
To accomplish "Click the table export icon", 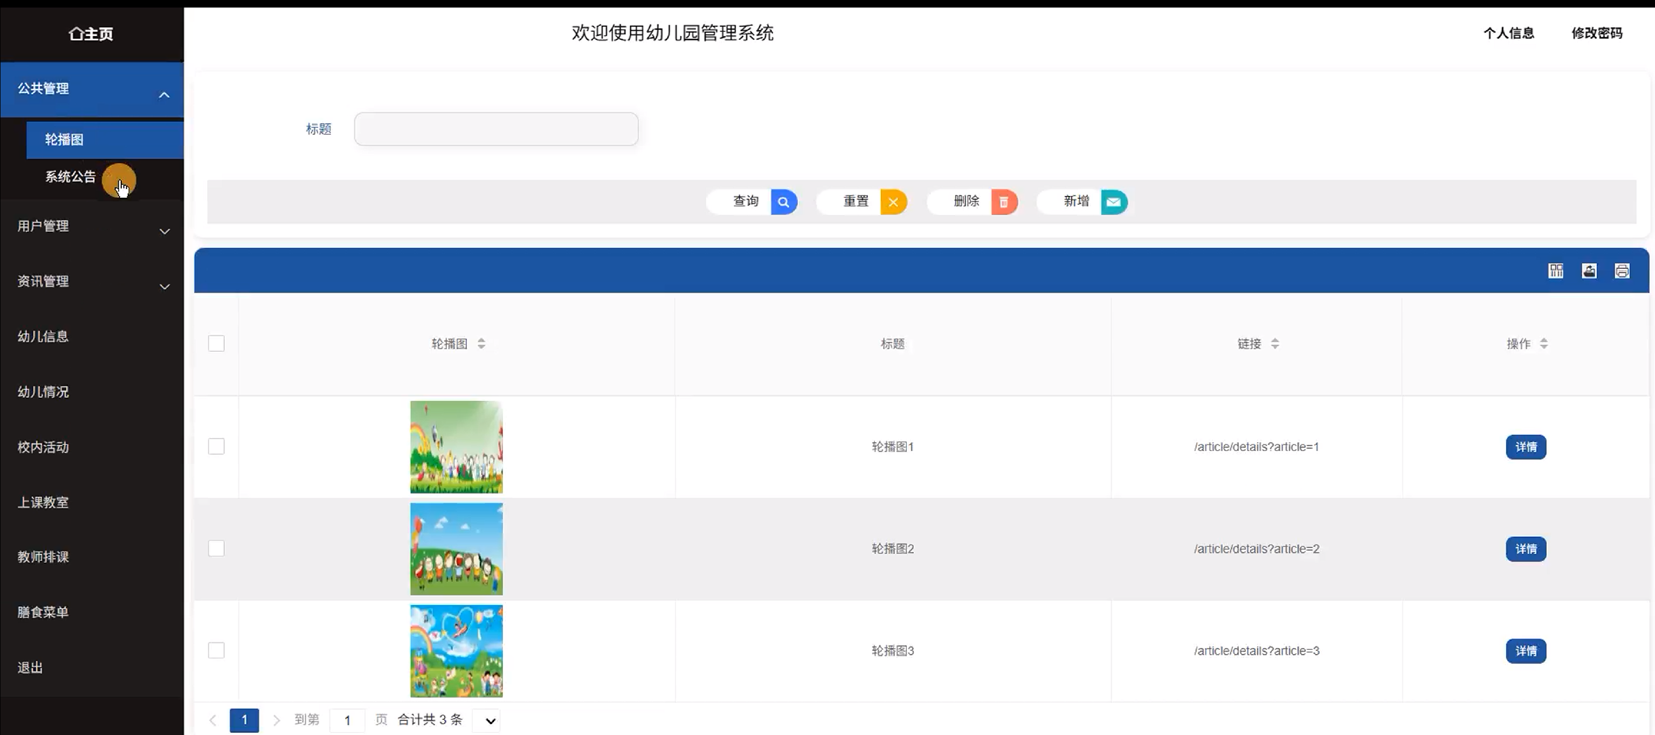I will tap(1589, 271).
